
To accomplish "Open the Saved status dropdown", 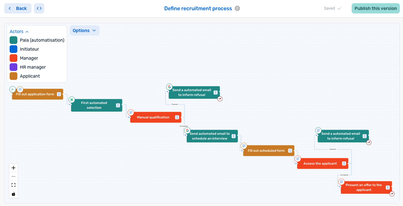I will tap(332, 8).
